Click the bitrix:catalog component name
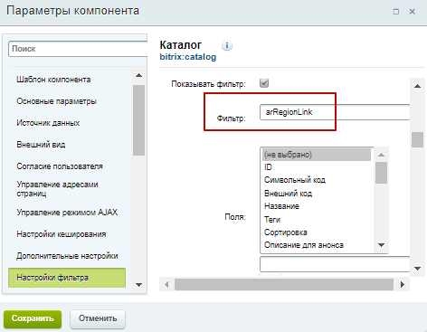The width and height of the screenshot is (427, 332). pyautogui.click(x=188, y=57)
